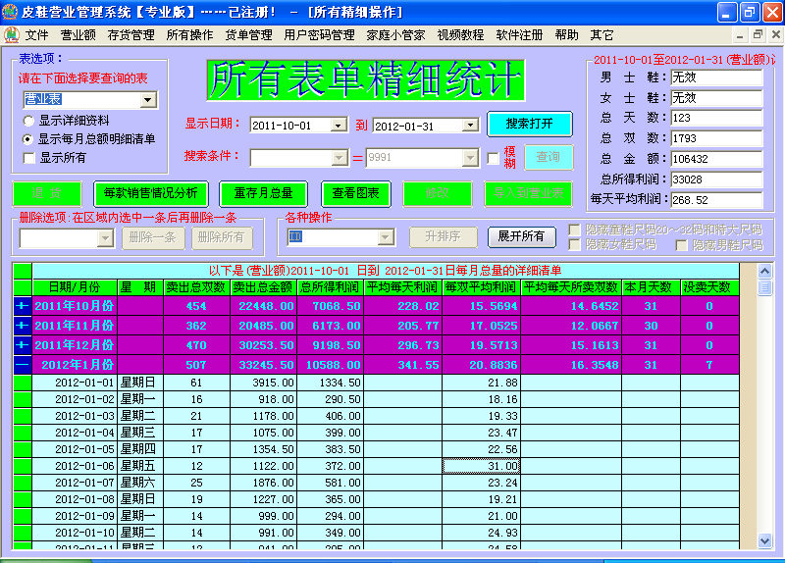This screenshot has width=785, height=563.
Task: Collapse the 2012年1月份 row minus icon
Action: [23, 364]
